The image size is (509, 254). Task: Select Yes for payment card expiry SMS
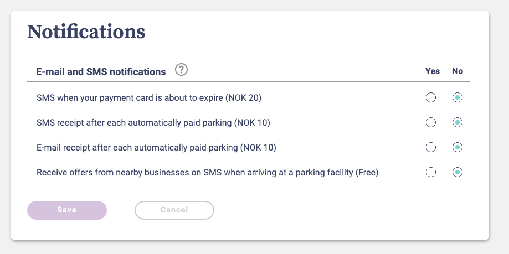click(431, 98)
